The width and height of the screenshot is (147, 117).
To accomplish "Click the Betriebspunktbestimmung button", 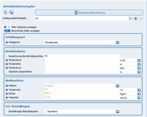I will (89, 12).
